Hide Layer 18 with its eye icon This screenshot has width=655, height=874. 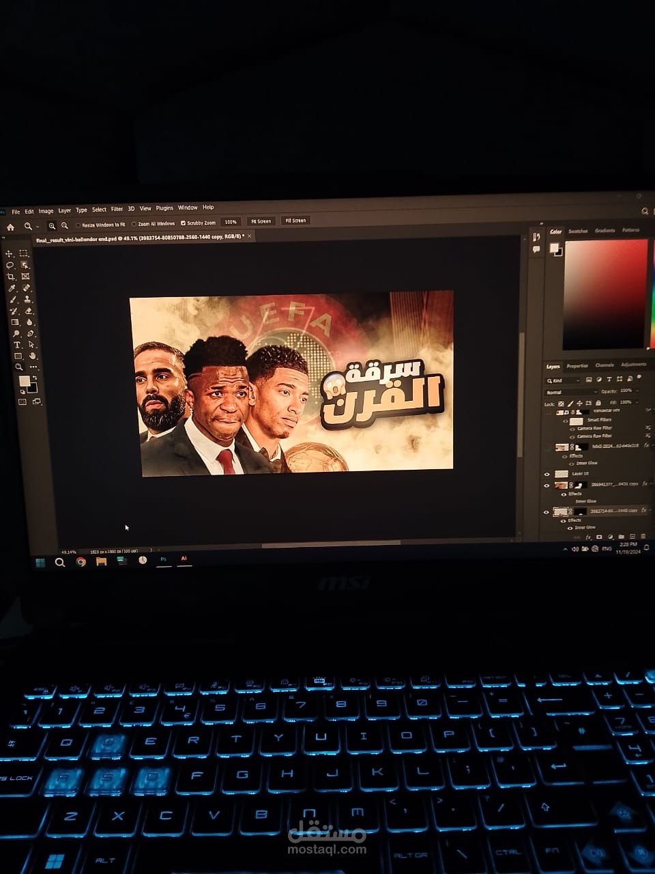coord(547,474)
